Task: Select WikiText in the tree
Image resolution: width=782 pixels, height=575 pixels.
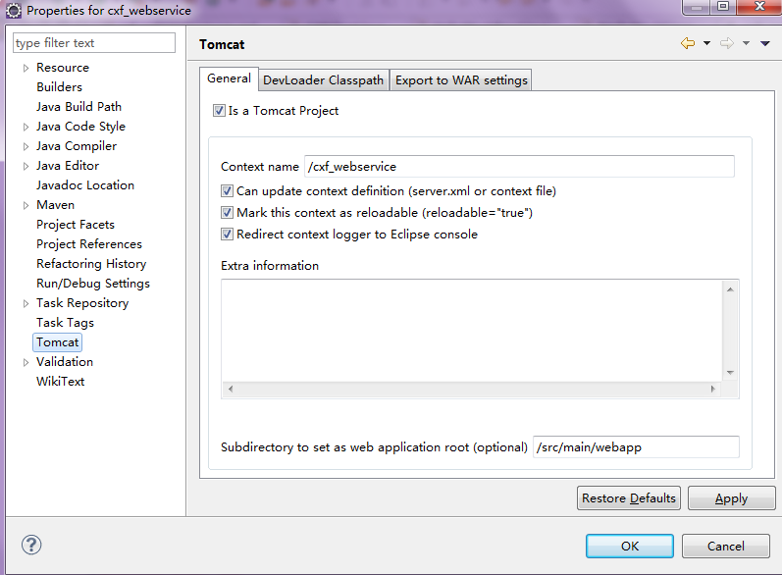Action: pyautogui.click(x=61, y=382)
